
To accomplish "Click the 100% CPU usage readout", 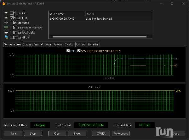I will (177, 91).
